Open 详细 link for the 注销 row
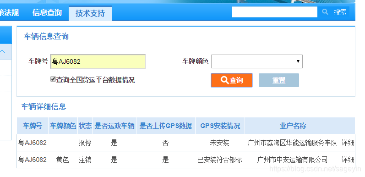Screen dimensions: 365x177 pyautogui.click(x=348, y=160)
